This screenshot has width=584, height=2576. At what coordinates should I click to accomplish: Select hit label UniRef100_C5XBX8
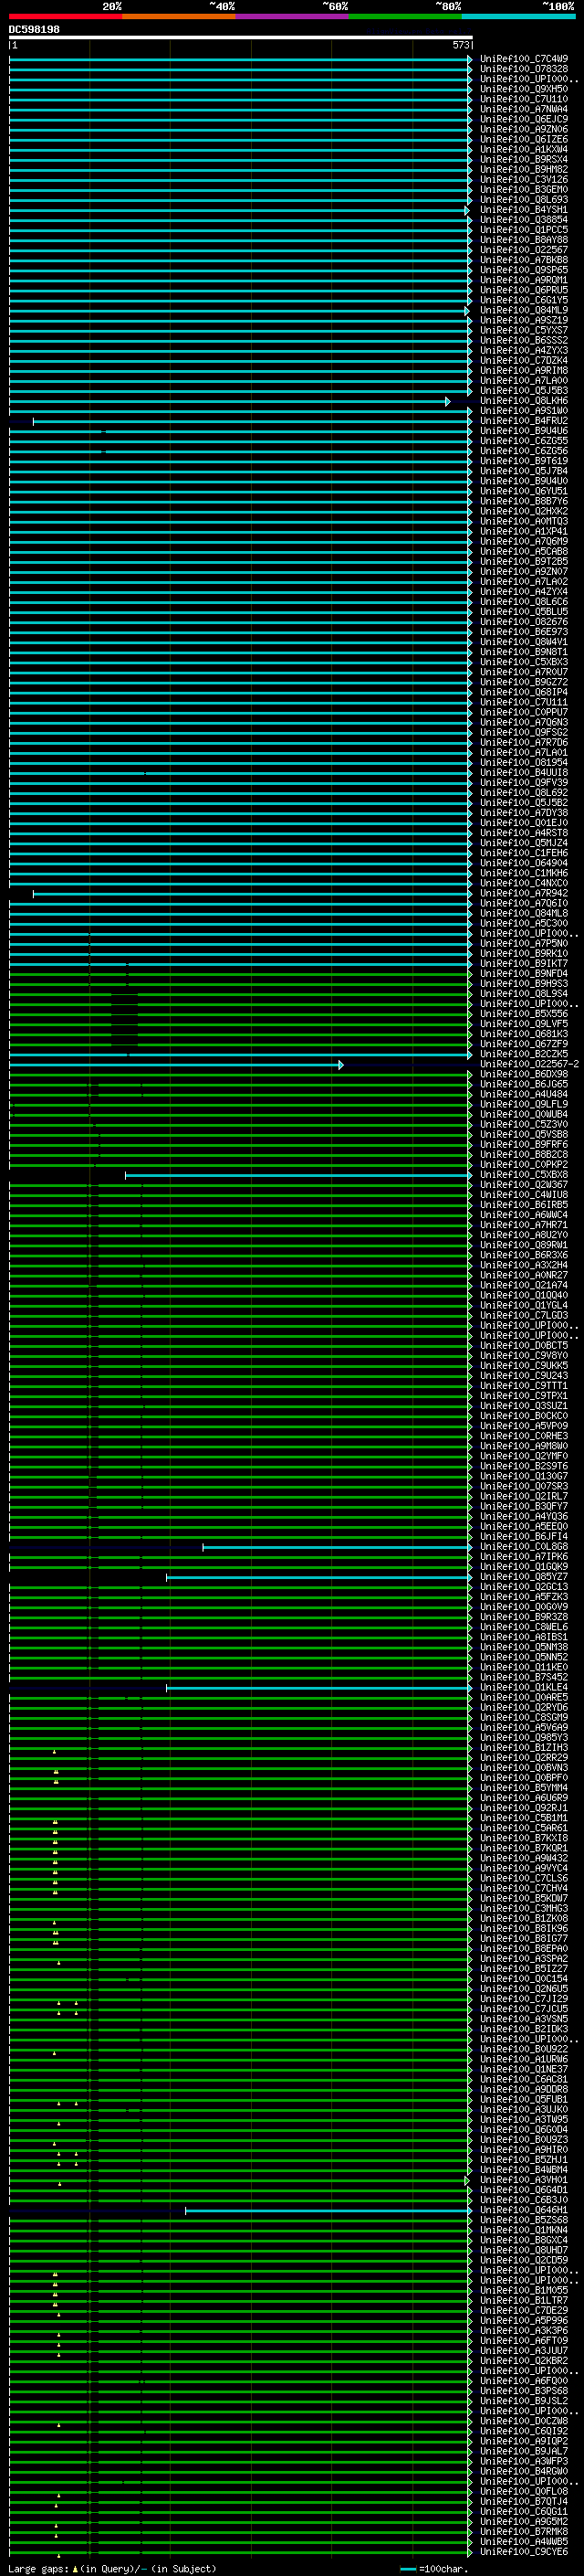(x=524, y=1175)
